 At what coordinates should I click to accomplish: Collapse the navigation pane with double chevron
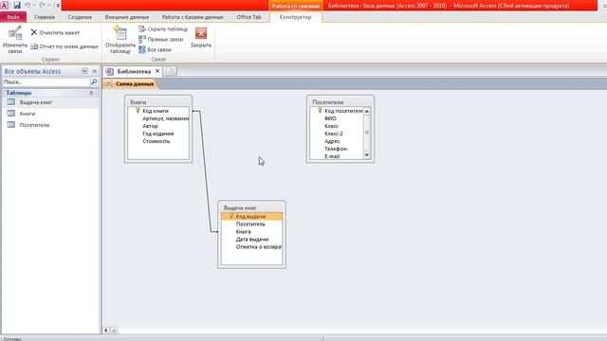pyautogui.click(x=95, y=71)
